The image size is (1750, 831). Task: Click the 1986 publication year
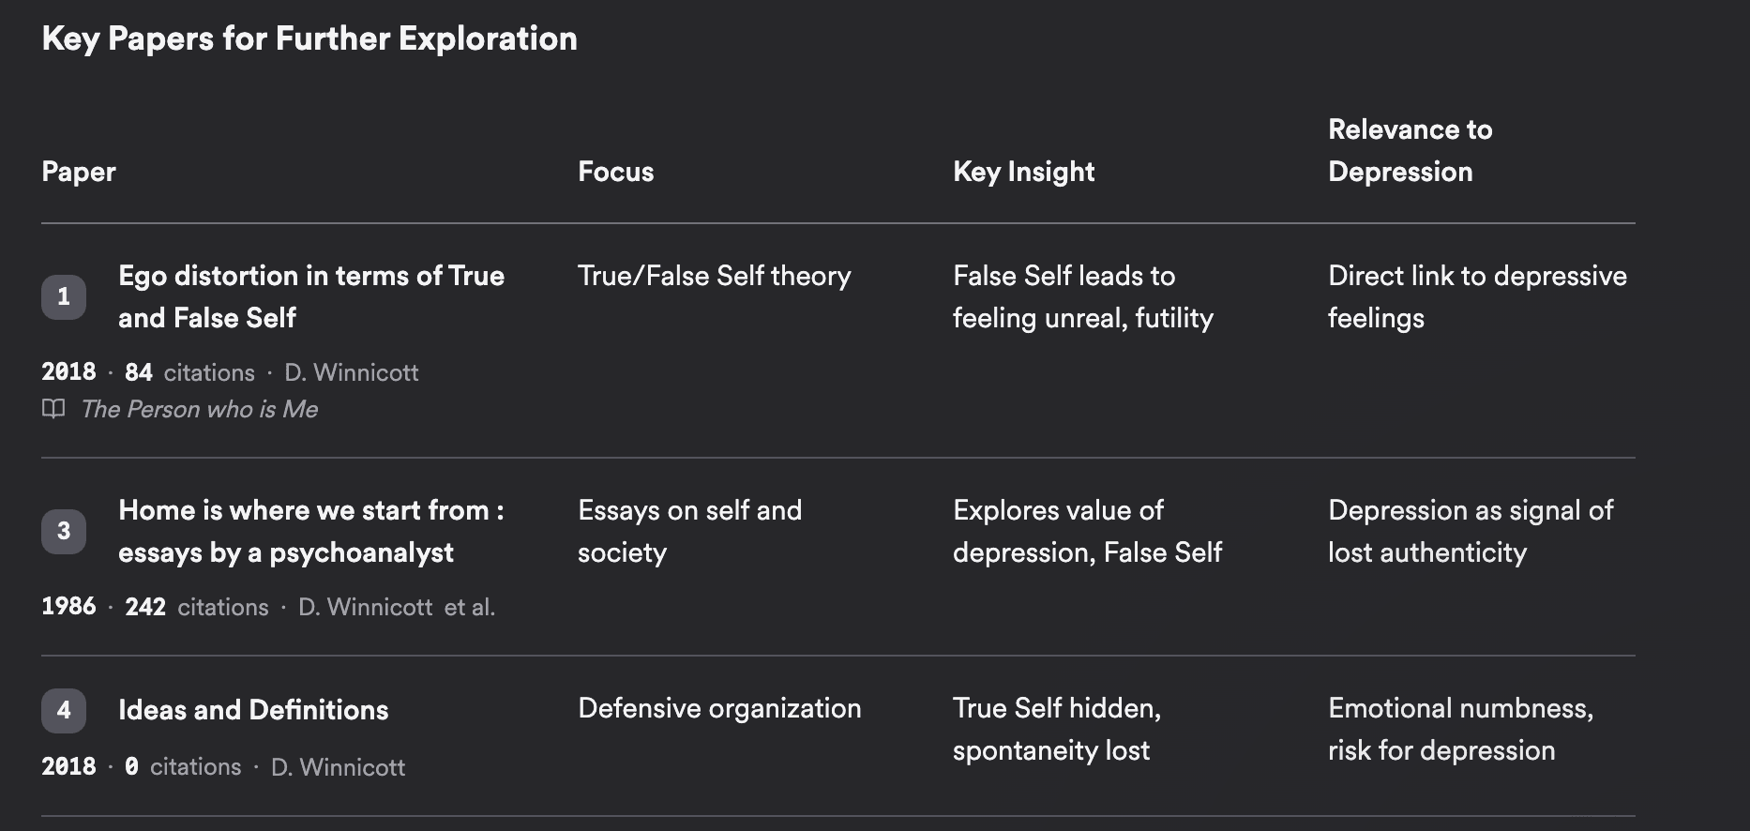click(68, 607)
